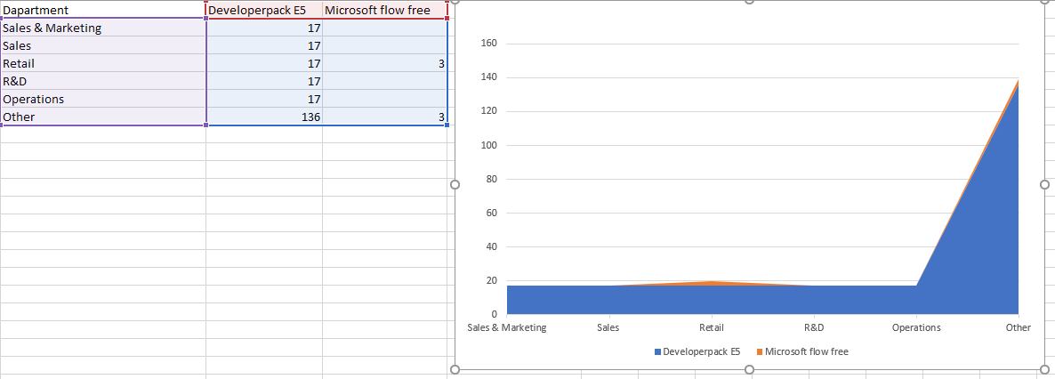Image resolution: width=1055 pixels, height=379 pixels.
Task: Select the chart's bottom-left corner handle
Action: pyautogui.click(x=455, y=368)
